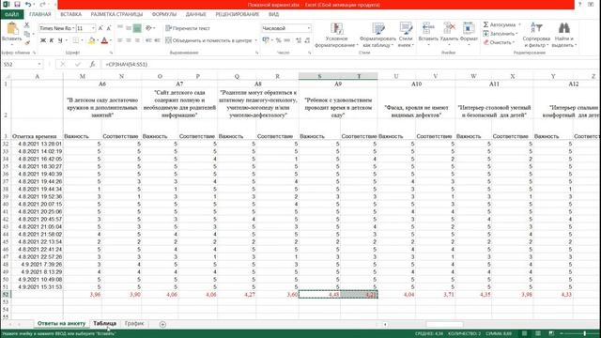Toggle align text right
601x338 pixels.
point(137,40)
